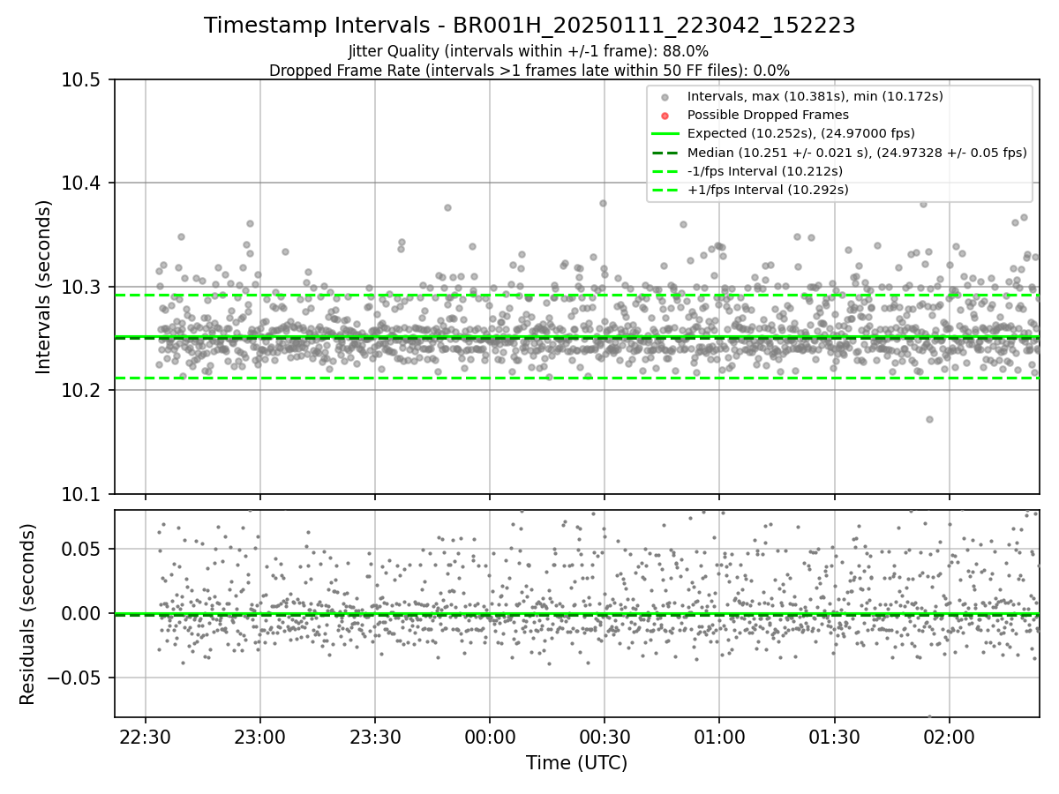Click the dark green dashed sample for Median
The image size is (1059, 794).
[665, 153]
